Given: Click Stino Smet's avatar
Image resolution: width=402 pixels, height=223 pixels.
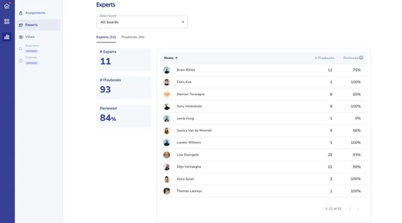Looking at the screenshot, I should (166, 179).
